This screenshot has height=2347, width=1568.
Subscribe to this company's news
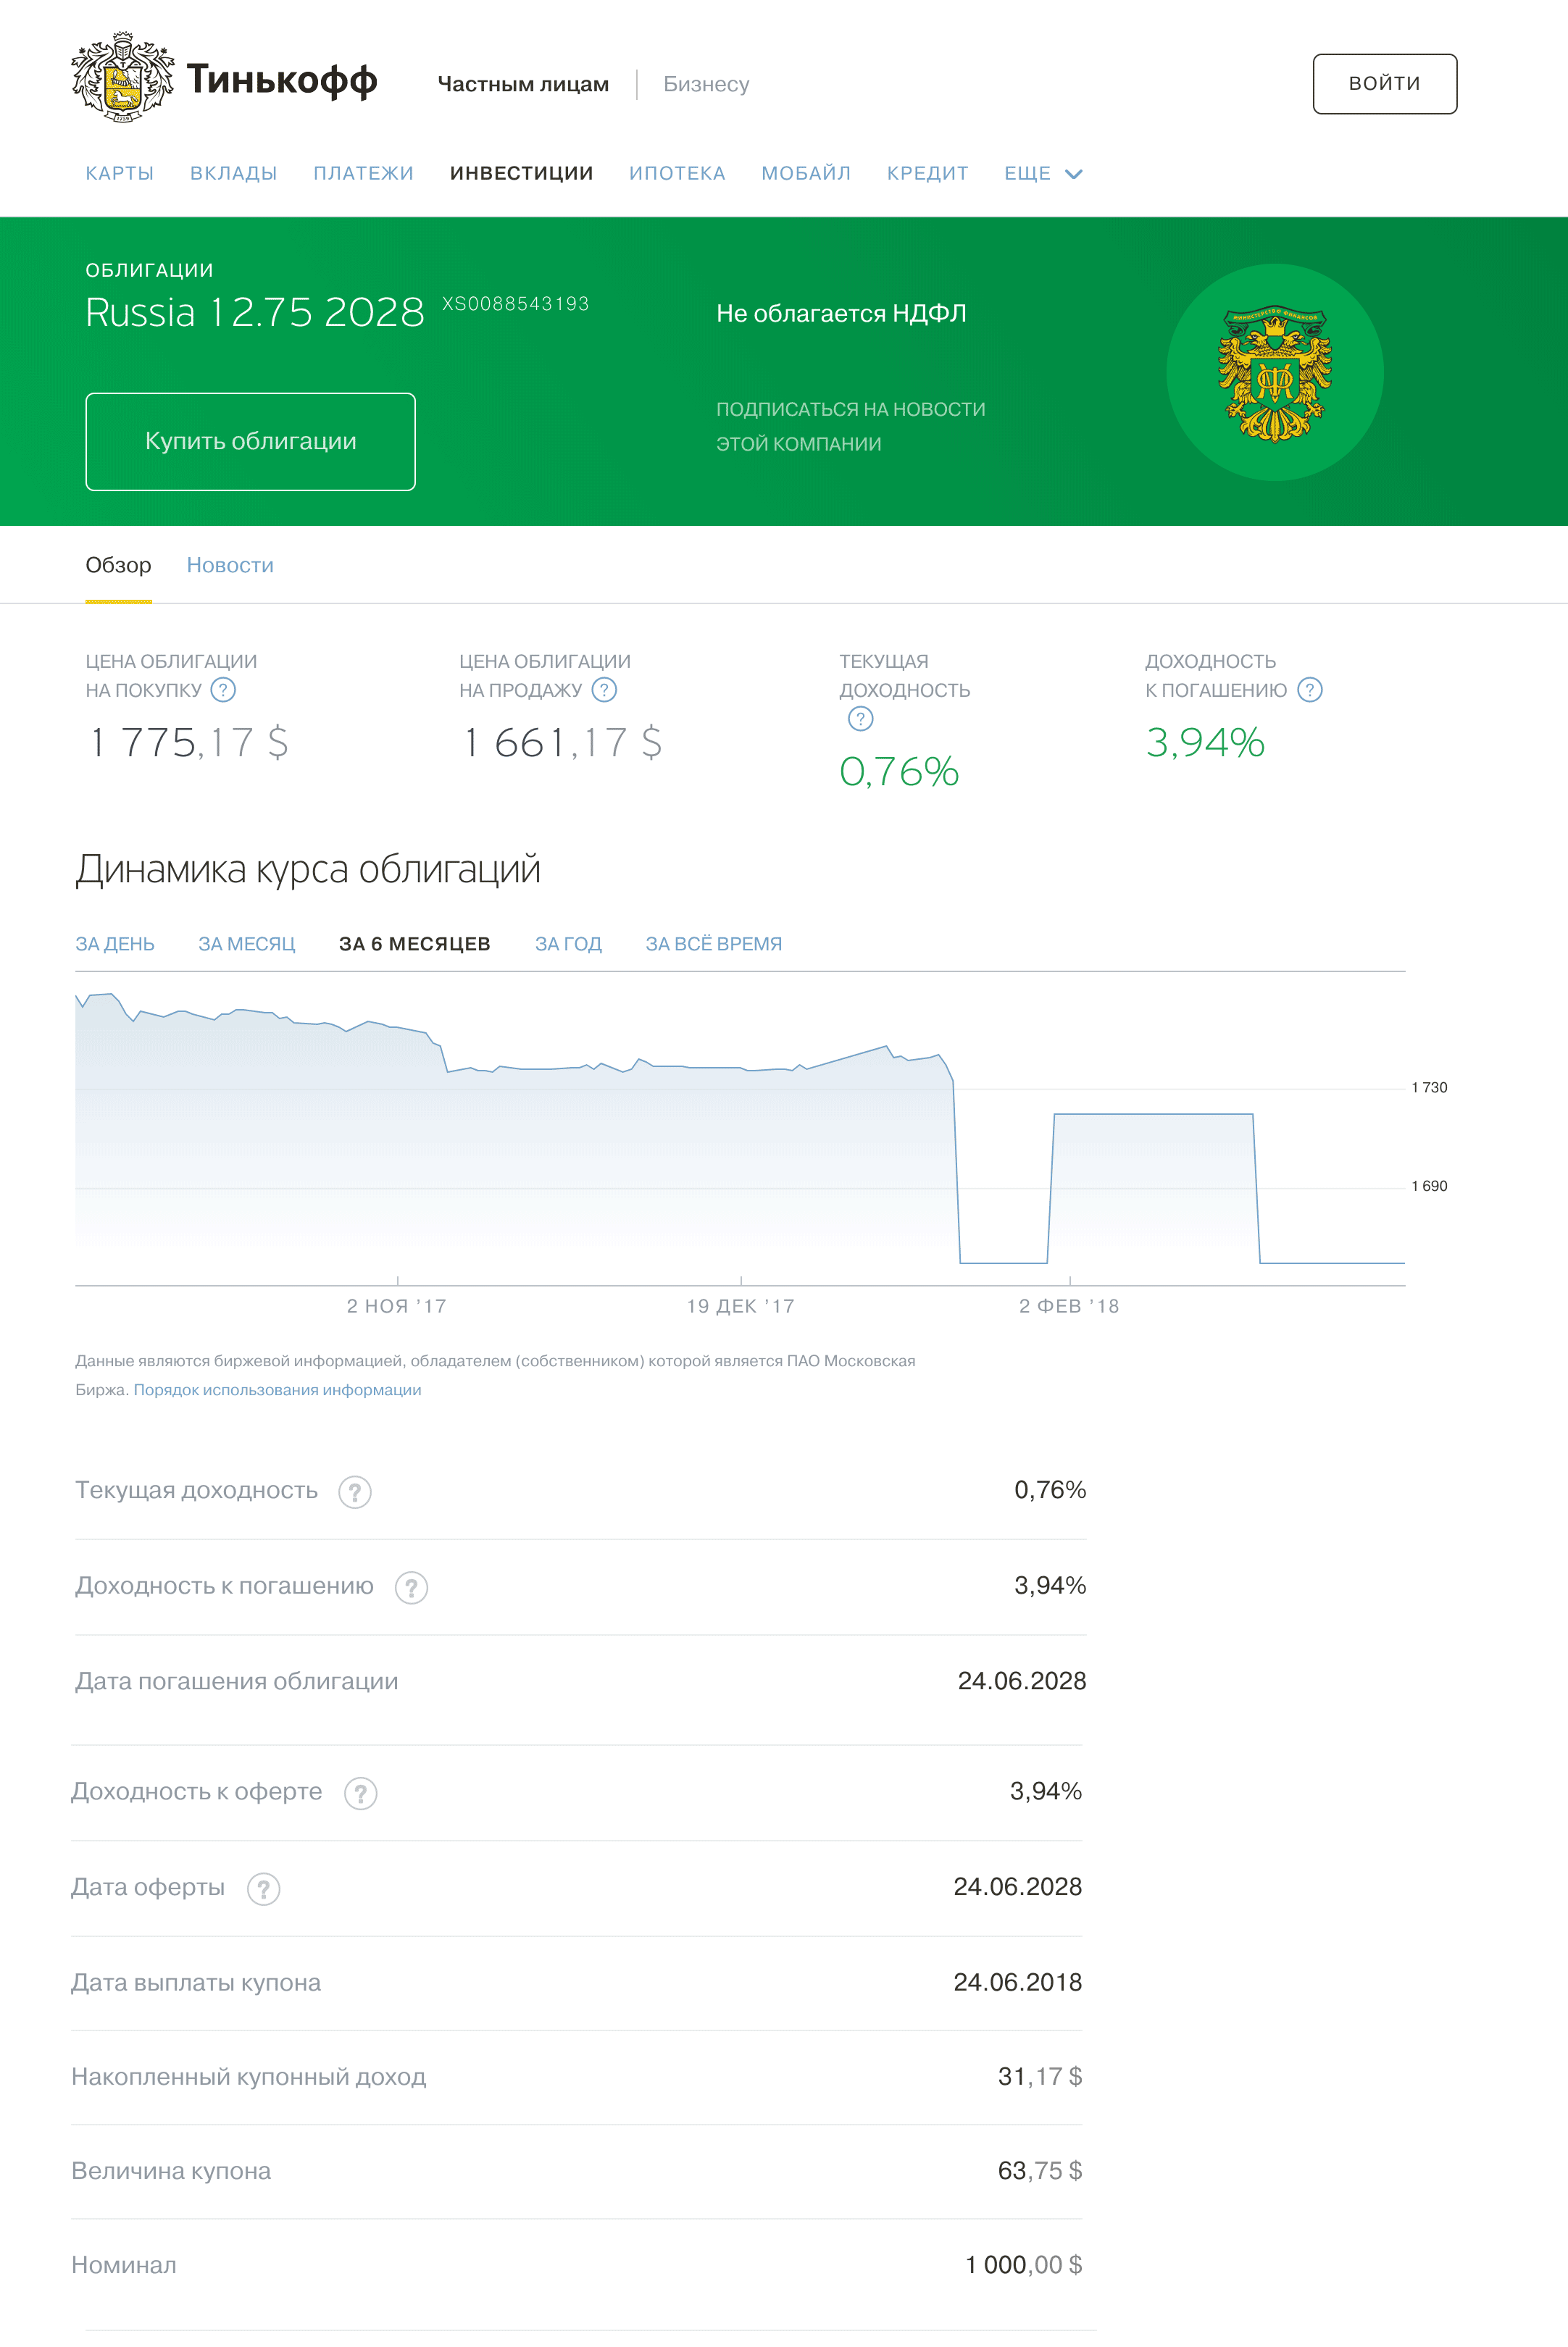[x=850, y=427]
